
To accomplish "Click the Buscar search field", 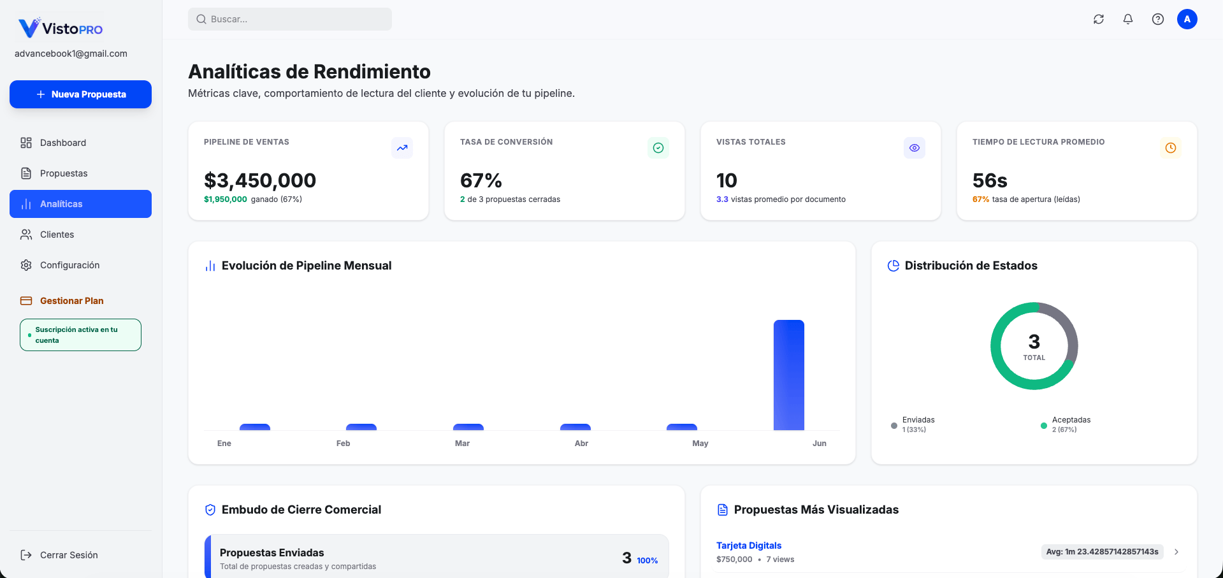I will click(290, 19).
